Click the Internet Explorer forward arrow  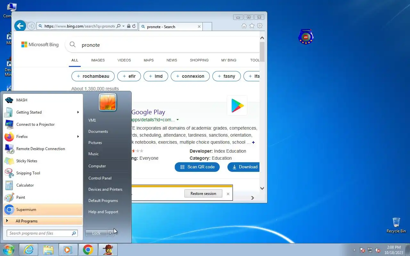(x=31, y=26)
